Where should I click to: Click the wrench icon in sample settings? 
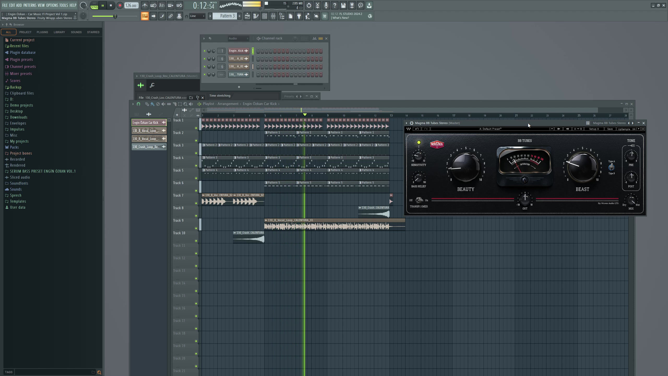(x=152, y=85)
